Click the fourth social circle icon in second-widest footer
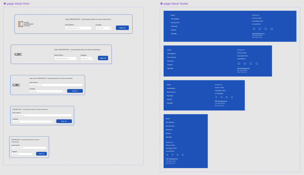Viewport: 304px width, 175px height. (x=257, y=64)
